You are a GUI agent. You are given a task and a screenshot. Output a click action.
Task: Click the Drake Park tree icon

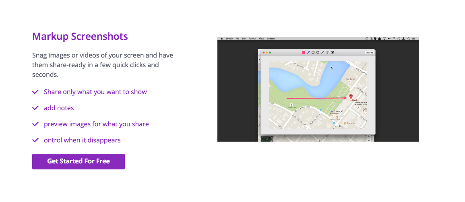pyautogui.click(x=291, y=105)
